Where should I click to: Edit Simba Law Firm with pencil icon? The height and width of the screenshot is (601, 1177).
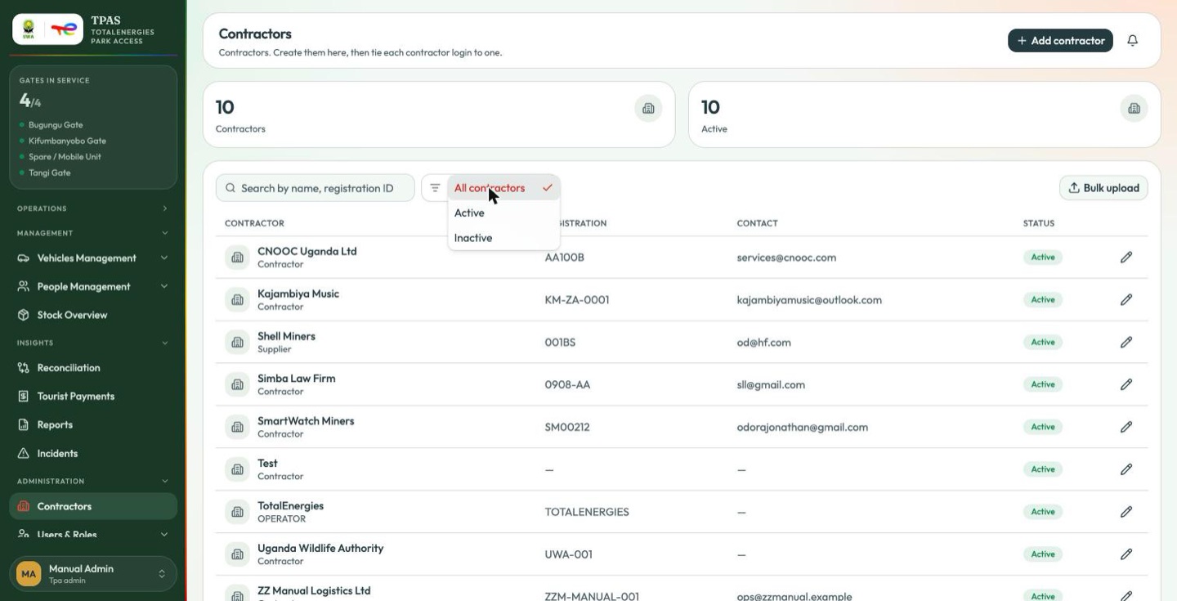pos(1126,384)
